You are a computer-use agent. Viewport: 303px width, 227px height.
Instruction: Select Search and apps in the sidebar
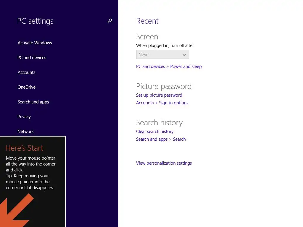pyautogui.click(x=33, y=102)
